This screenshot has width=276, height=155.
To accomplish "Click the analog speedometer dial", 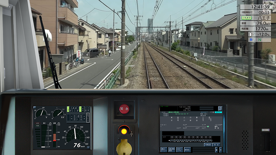I will 76,135.
